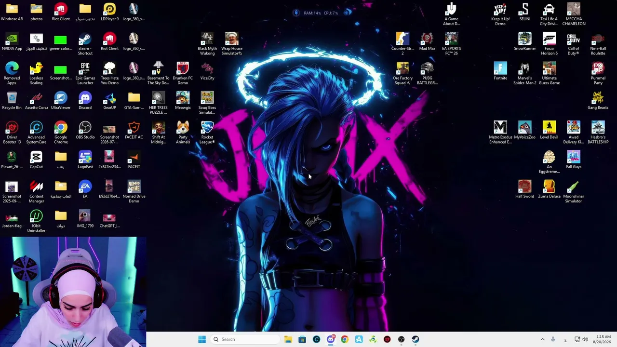Launch OBS Studio desktop shortcut

tap(85, 130)
